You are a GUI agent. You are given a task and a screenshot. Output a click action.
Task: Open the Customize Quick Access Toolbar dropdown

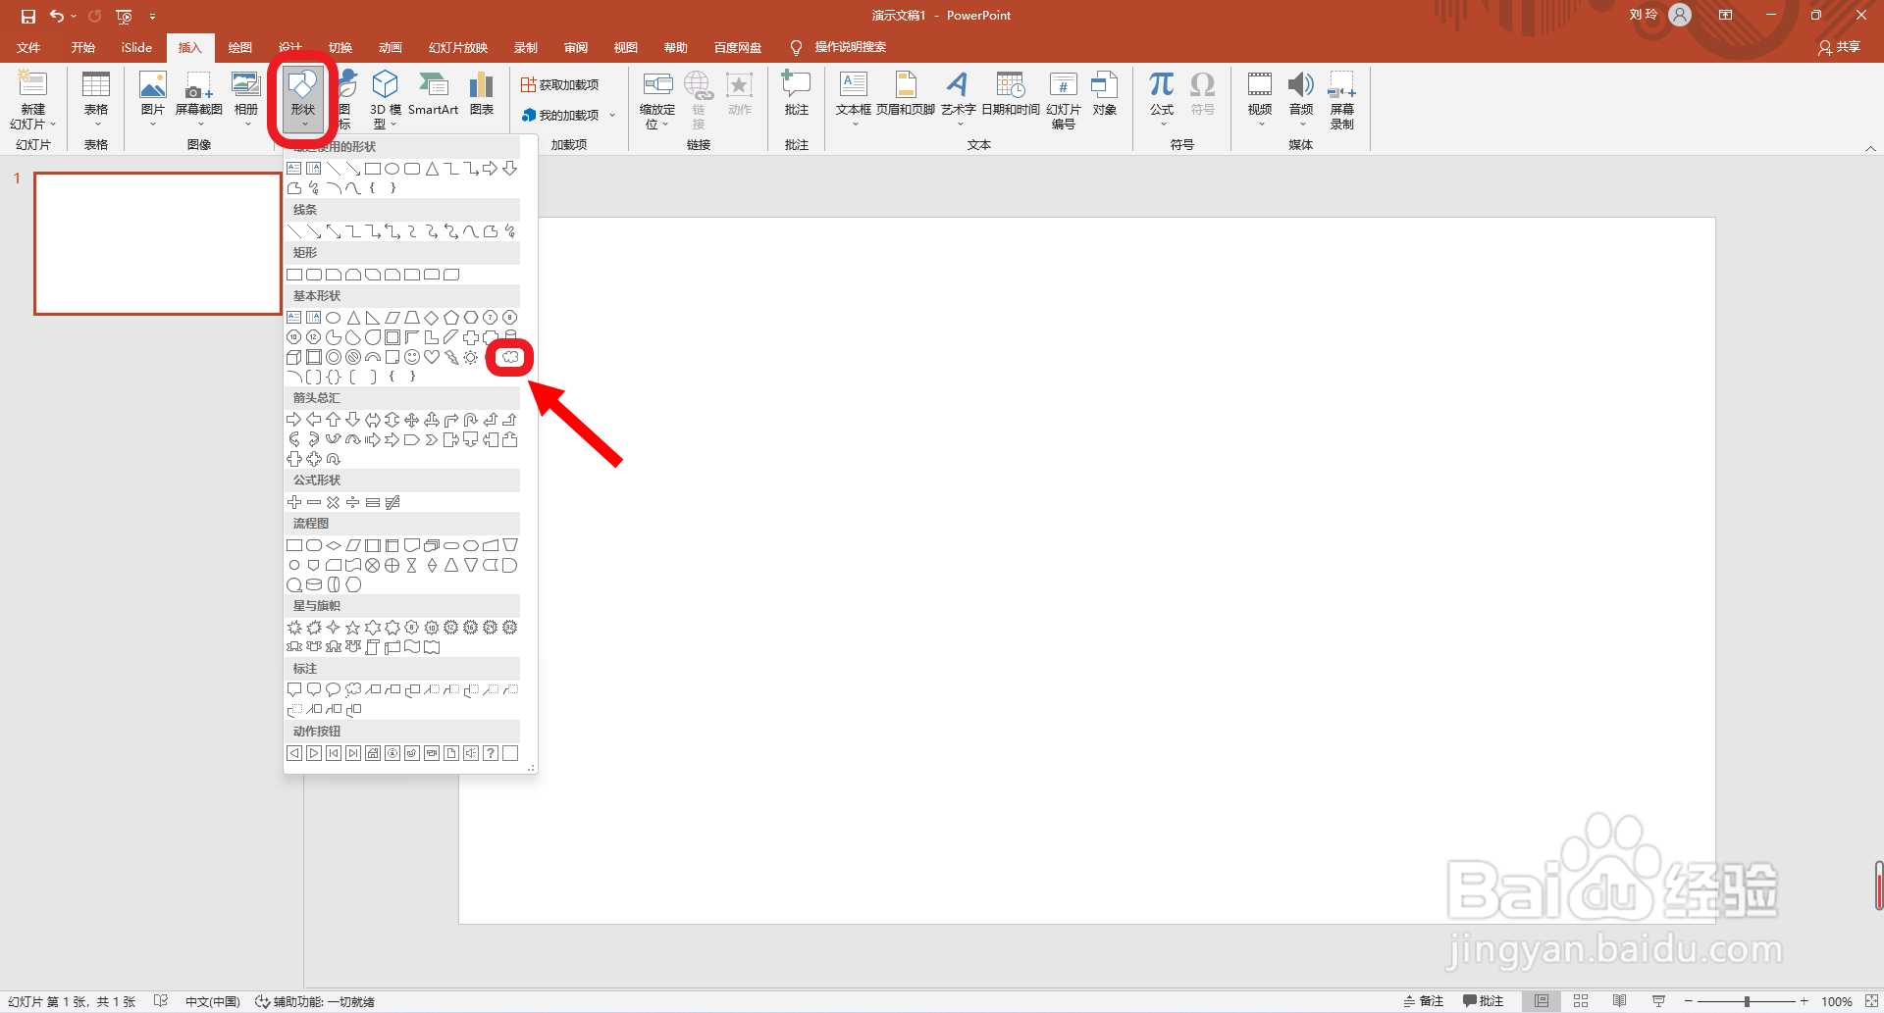152,16
